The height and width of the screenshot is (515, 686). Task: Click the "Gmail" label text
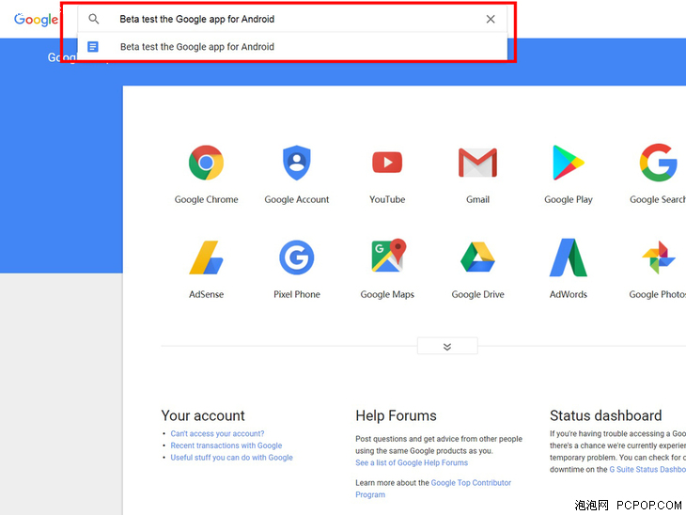click(x=477, y=199)
